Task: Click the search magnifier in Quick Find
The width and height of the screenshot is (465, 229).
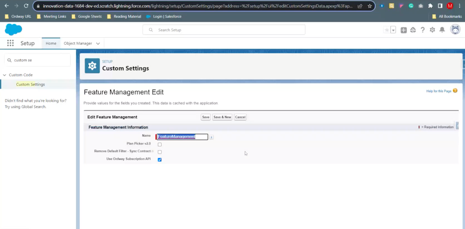Action: point(9,60)
